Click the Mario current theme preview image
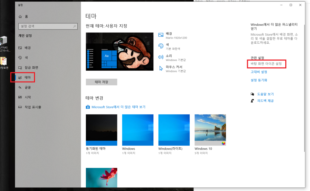 [120, 52]
